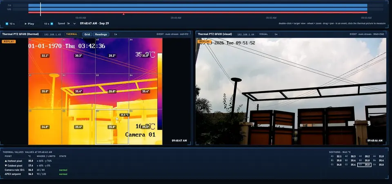Click the APEX setpoint row

click(36, 174)
